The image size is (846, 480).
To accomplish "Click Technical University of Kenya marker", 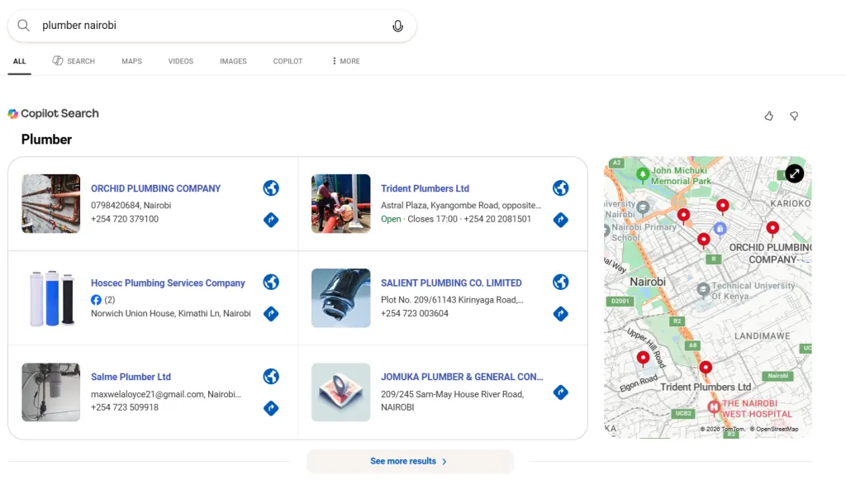I will pyautogui.click(x=703, y=290).
